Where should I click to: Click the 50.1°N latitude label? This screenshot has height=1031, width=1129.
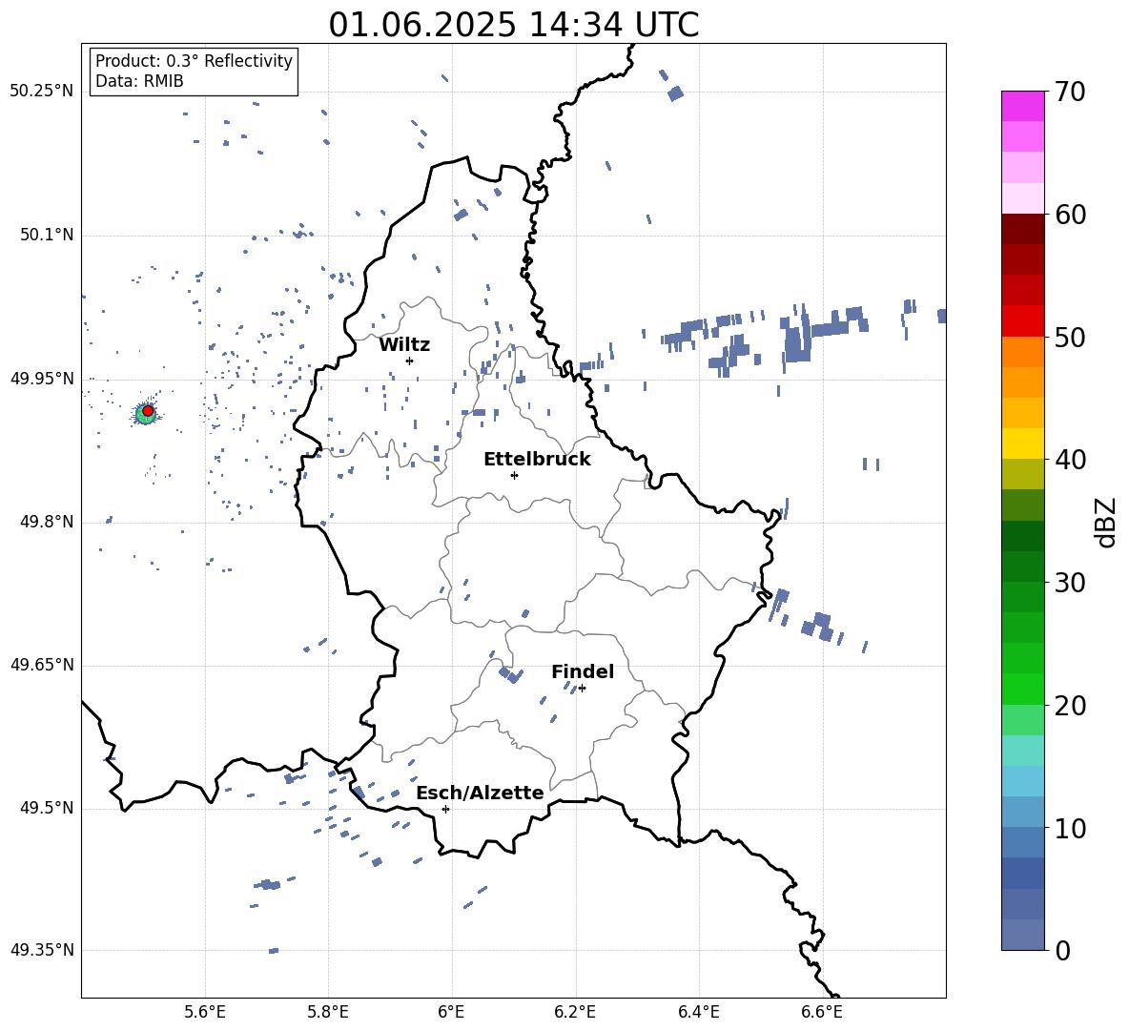[46, 236]
